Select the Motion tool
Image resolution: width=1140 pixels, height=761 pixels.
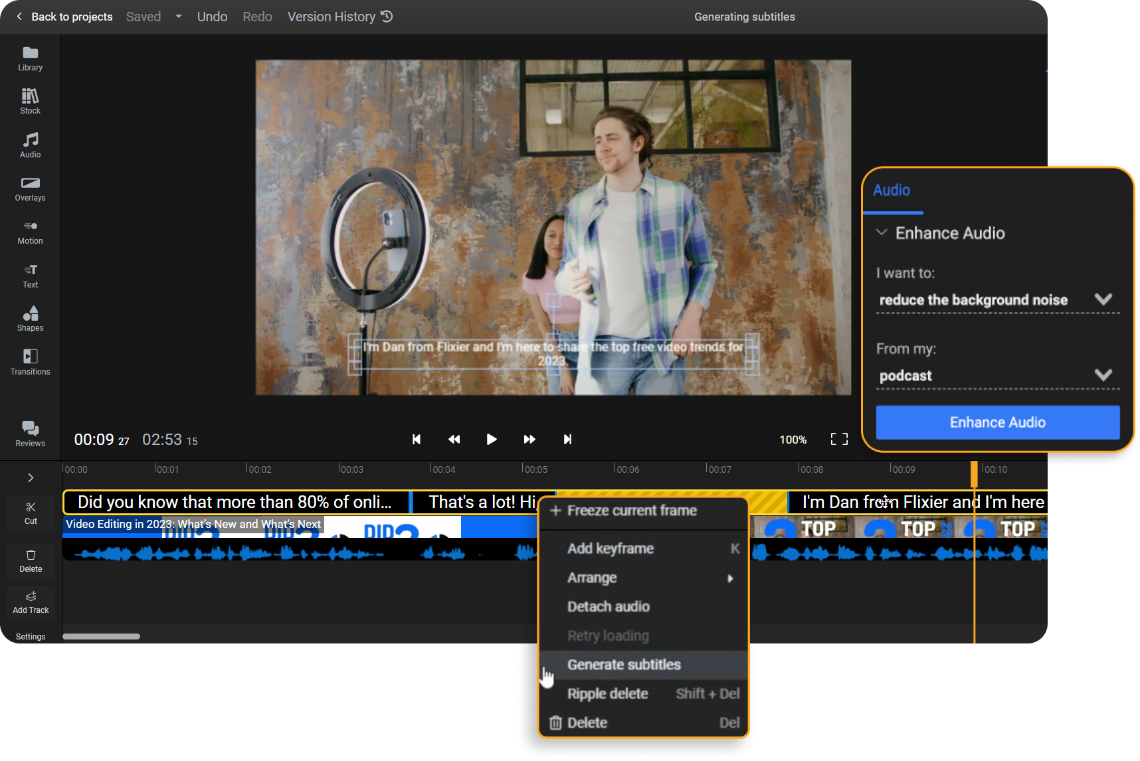[x=30, y=232]
